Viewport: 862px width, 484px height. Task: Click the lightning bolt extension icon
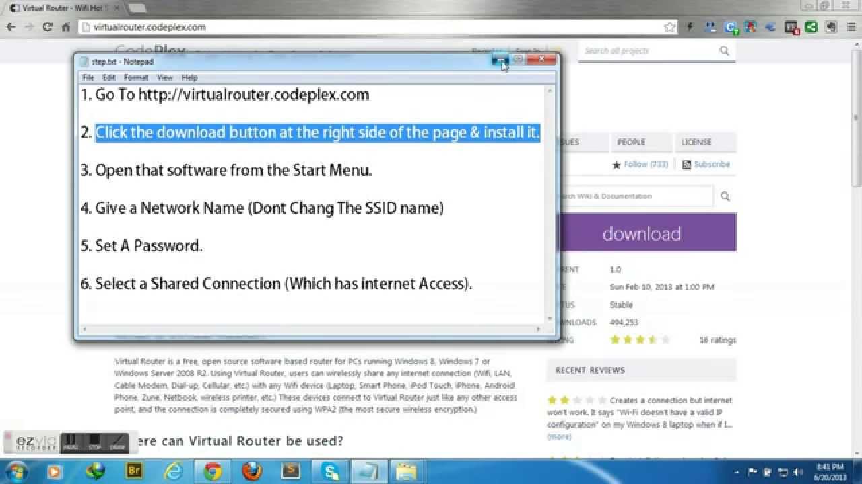[690, 27]
